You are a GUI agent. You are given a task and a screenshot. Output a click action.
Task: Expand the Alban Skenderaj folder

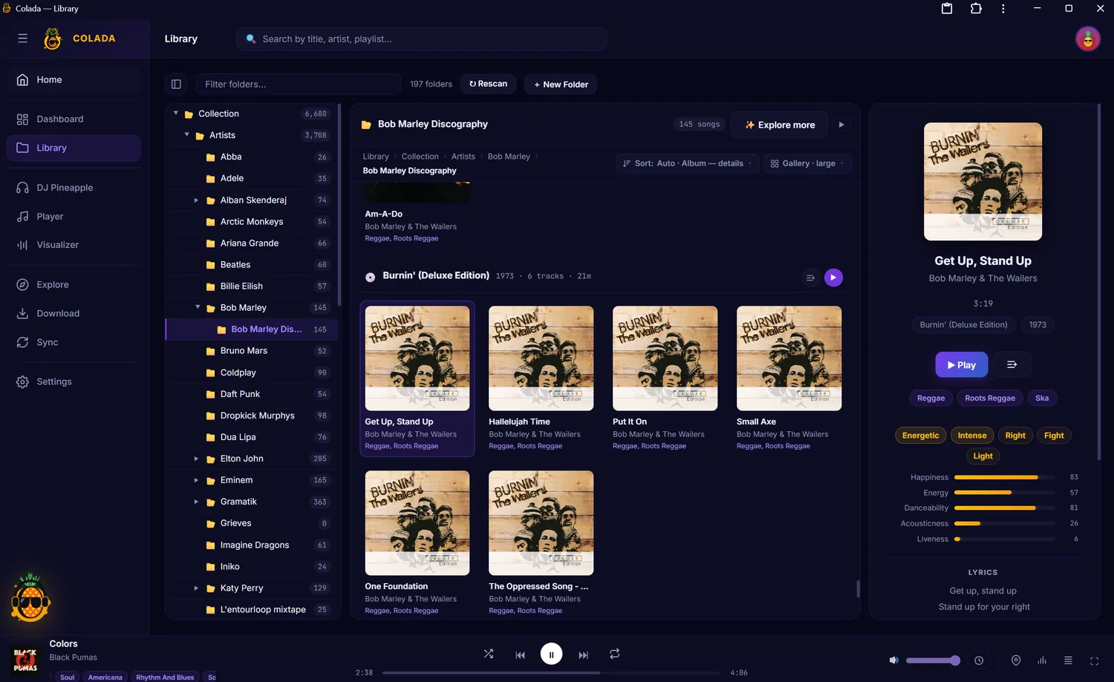(x=196, y=200)
